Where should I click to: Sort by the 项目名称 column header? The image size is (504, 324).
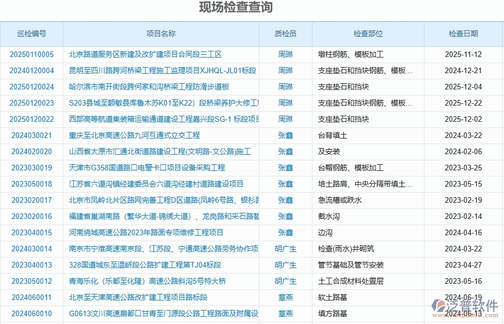tap(162, 34)
